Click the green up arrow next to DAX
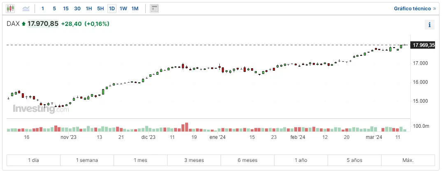442x173 pixels. 23,24
